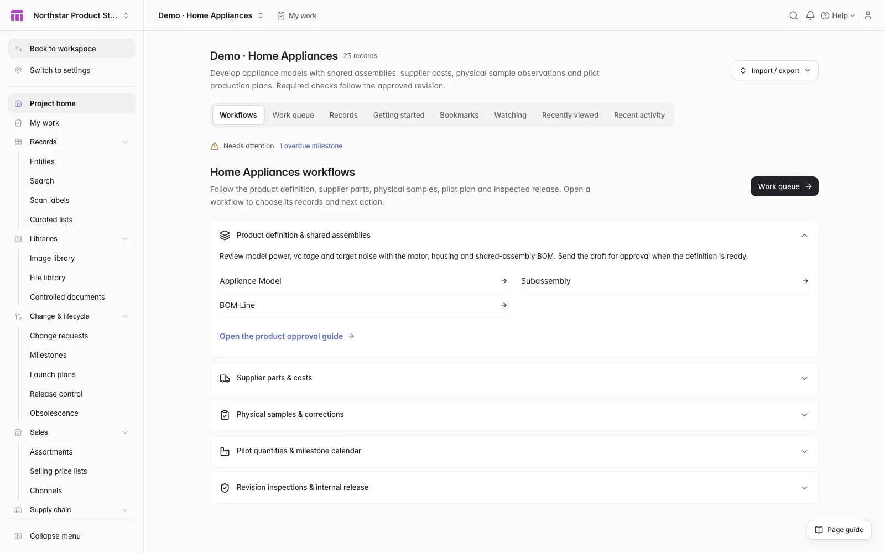Expand the Supplier parts & costs chevron

804,378
